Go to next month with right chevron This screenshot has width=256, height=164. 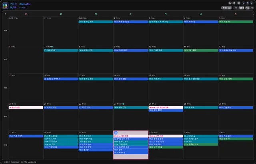pos(27,8)
